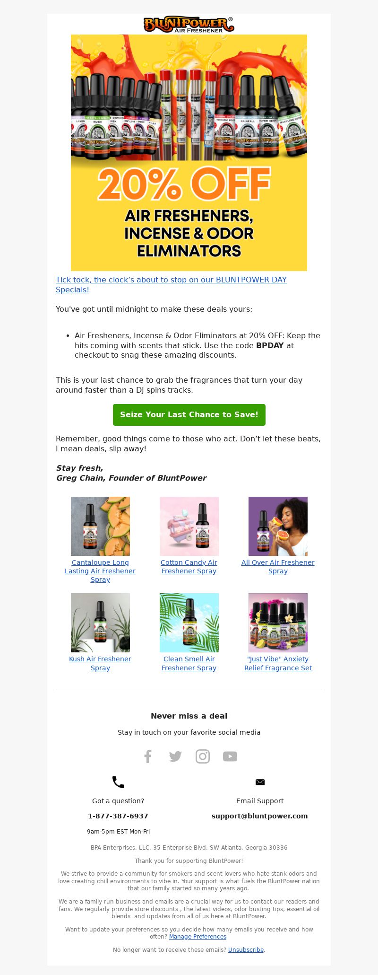Click the BluntPower Air Freshener logo
This screenshot has height=975, width=378.
(189, 24)
